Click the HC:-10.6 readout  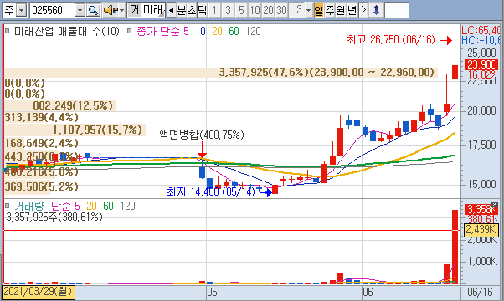click(x=481, y=40)
